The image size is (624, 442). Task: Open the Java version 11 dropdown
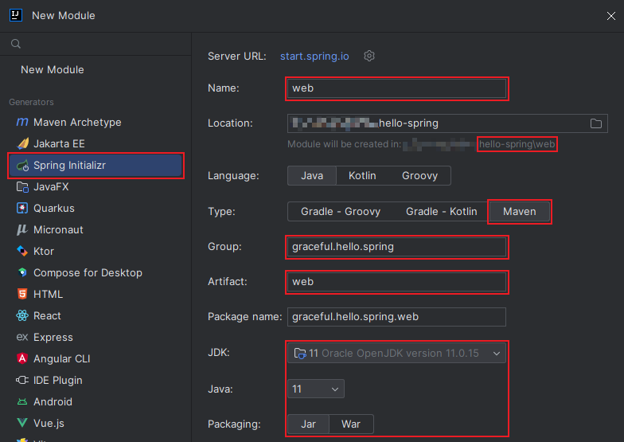coord(315,389)
